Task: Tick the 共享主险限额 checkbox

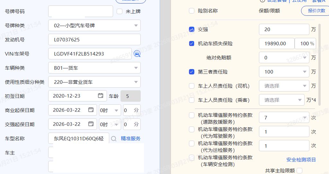Action: [299, 170]
